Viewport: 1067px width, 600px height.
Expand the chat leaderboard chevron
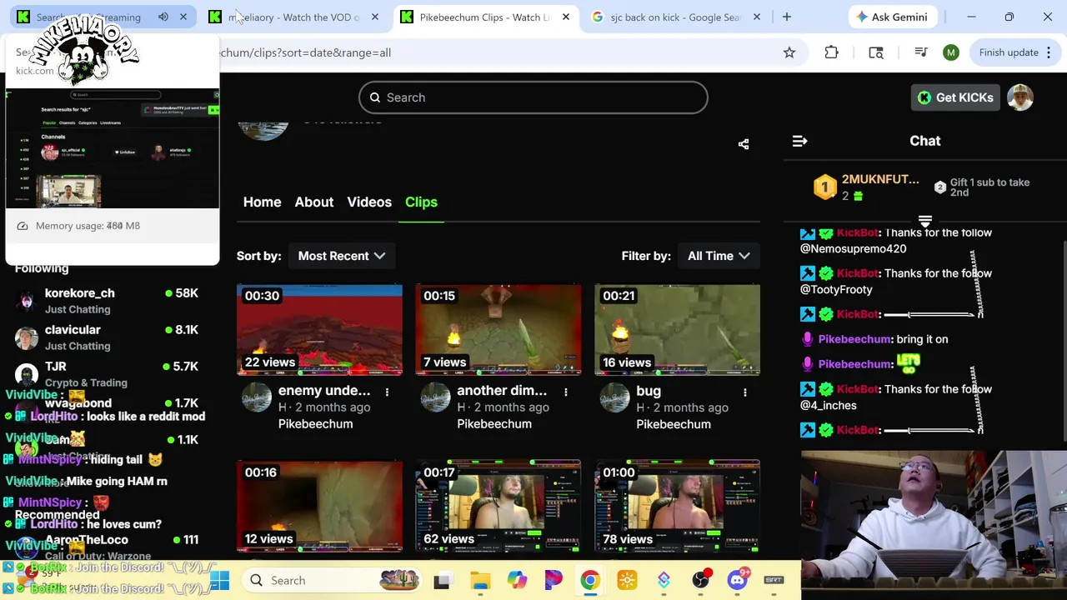(x=925, y=221)
